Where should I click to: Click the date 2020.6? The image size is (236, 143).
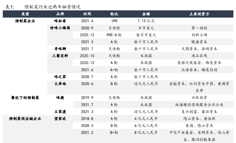pos(87,84)
